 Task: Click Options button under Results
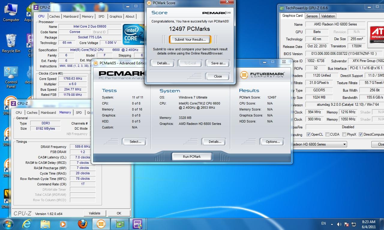[273, 142]
